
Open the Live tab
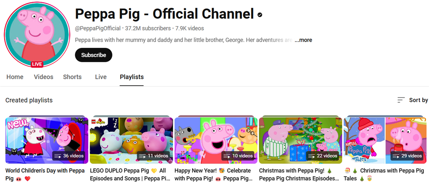click(101, 77)
